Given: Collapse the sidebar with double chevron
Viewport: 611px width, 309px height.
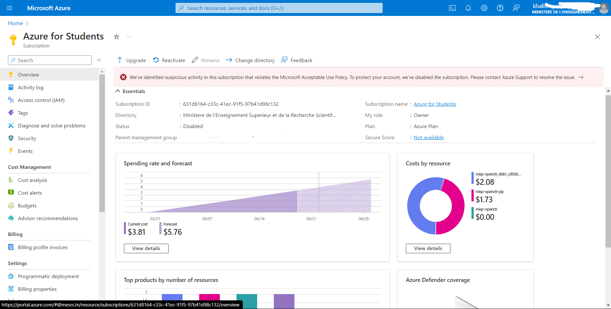Looking at the screenshot, I should pyautogui.click(x=99, y=60).
